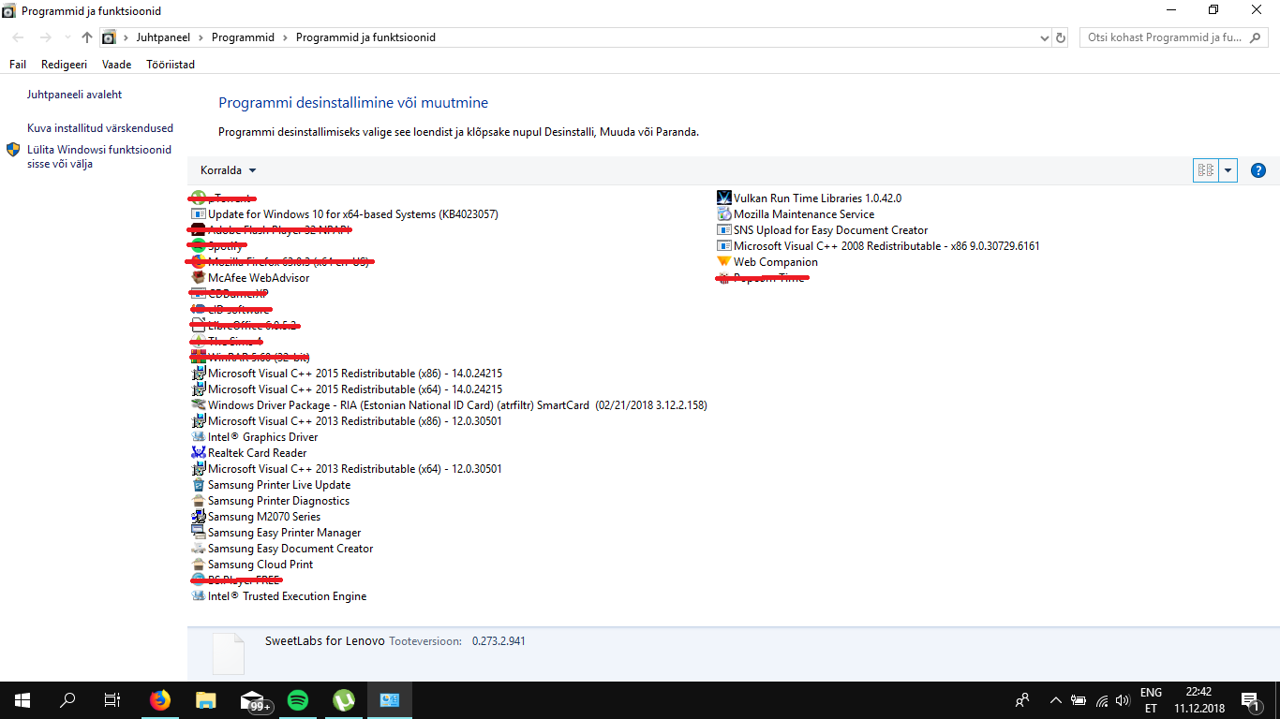The width and height of the screenshot is (1280, 719).
Task: Click Lülita Windowsi funktsioonid sisse või välja
Action: click(98, 156)
